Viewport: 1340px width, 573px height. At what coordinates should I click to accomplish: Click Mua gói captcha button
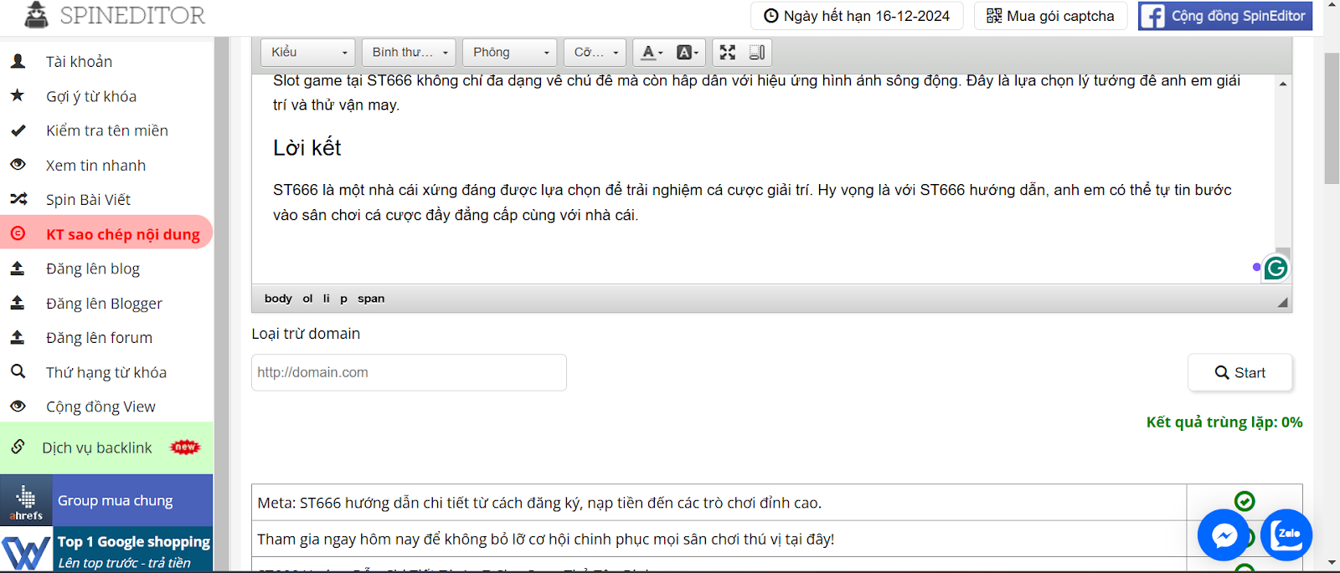click(x=1050, y=16)
